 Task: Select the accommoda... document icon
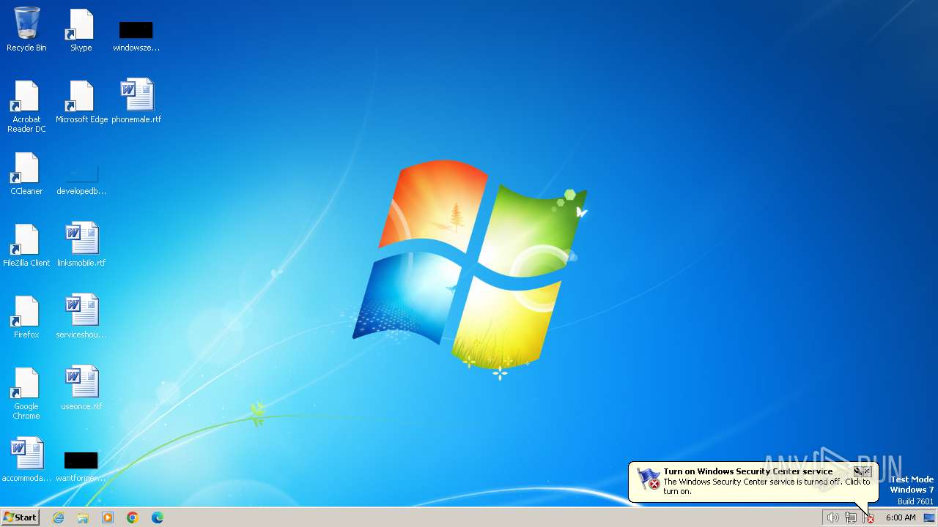click(26, 460)
